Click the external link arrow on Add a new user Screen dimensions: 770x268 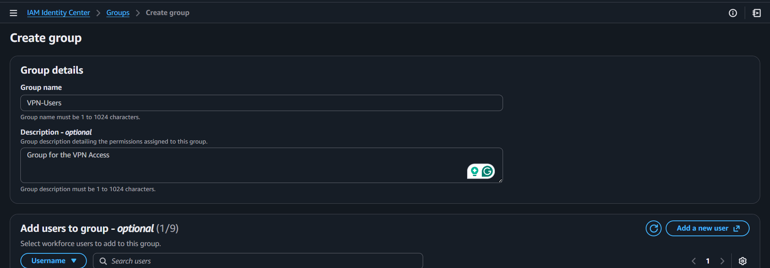(x=737, y=228)
